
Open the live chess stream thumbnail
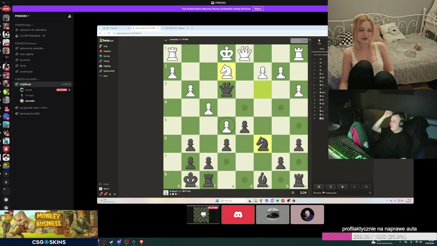point(203,215)
